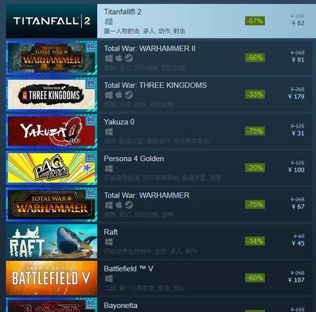Open the Raft shark banner image
This screenshot has height=312, width=316.
coord(52,241)
